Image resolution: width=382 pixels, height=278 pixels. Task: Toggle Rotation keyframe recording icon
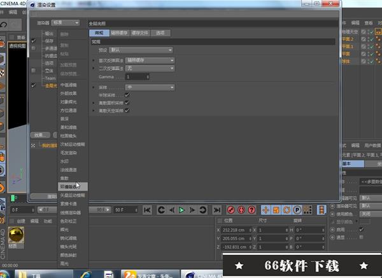click(x=286, y=210)
